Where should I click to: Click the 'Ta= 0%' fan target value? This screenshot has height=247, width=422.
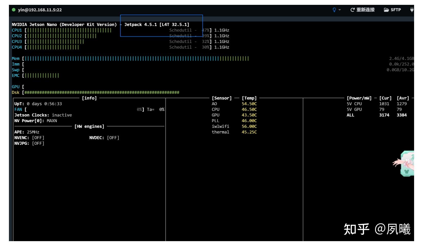coord(156,109)
